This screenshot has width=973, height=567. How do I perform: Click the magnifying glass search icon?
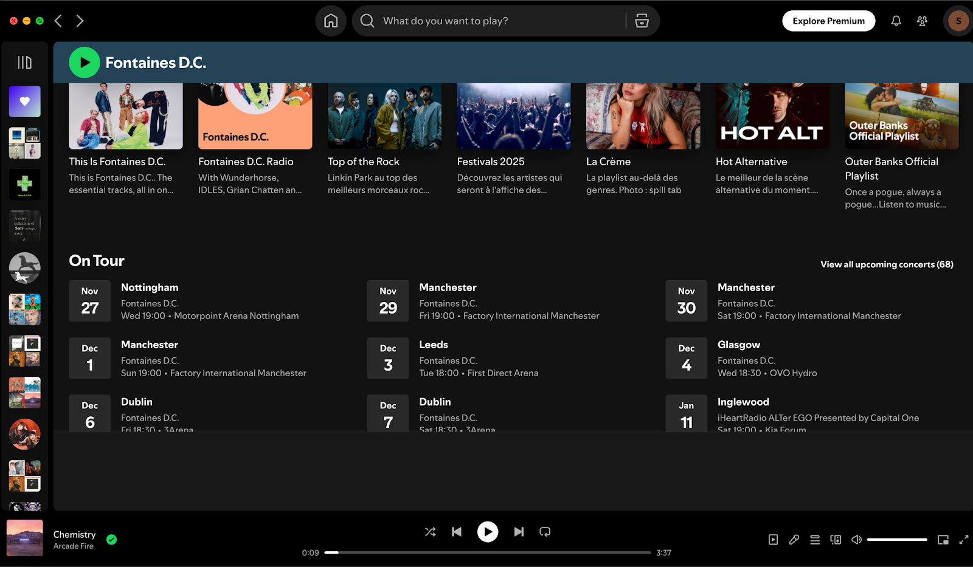(367, 21)
